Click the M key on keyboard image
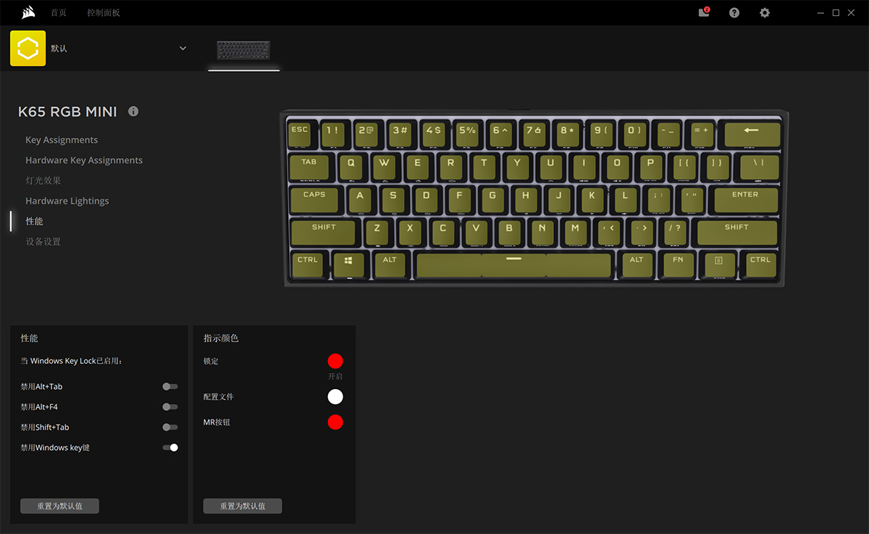Screen dimensions: 869x534 (576, 232)
